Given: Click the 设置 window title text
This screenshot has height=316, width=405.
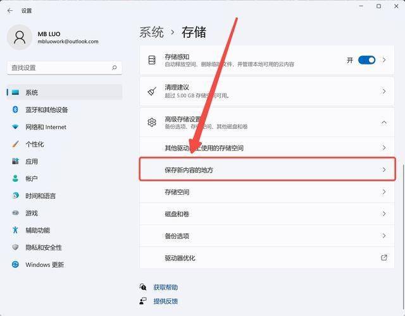Looking at the screenshot, I should pyautogui.click(x=27, y=11).
